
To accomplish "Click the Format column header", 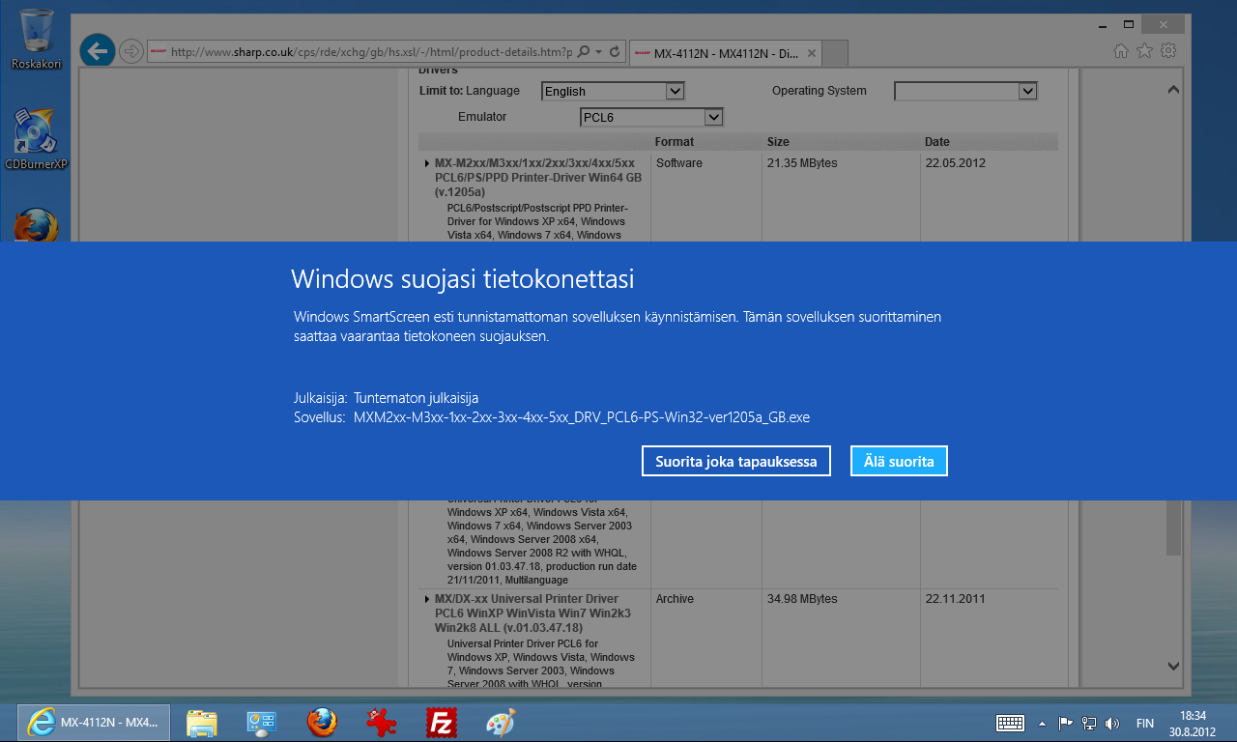I will 675,142.
